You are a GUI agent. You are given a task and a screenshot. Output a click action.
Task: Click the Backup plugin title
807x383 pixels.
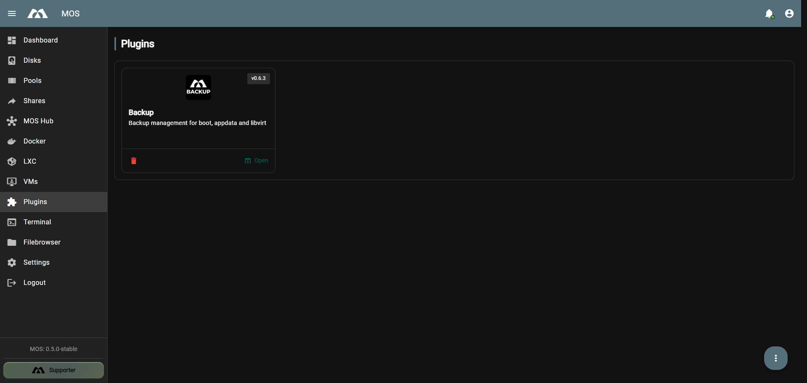point(141,112)
